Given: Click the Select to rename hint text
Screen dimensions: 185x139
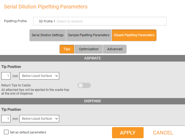Looking at the screenshot, I should tap(70, 21).
